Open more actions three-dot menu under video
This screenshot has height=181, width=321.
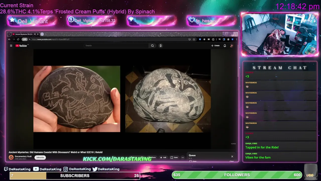[x=183, y=157]
